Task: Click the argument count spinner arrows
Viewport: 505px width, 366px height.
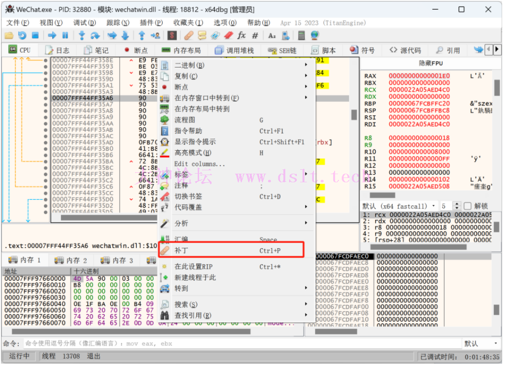Action: (x=457, y=206)
